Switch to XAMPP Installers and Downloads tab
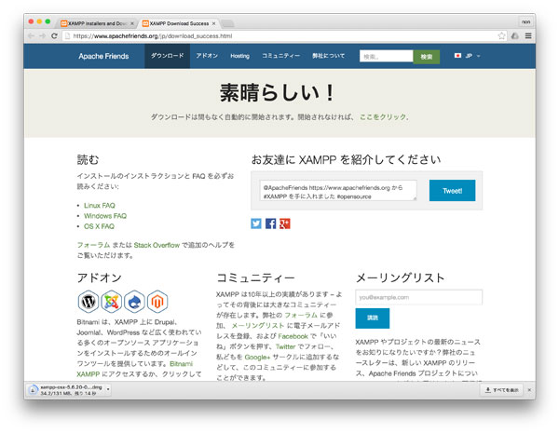559x433 pixels. coord(96,23)
